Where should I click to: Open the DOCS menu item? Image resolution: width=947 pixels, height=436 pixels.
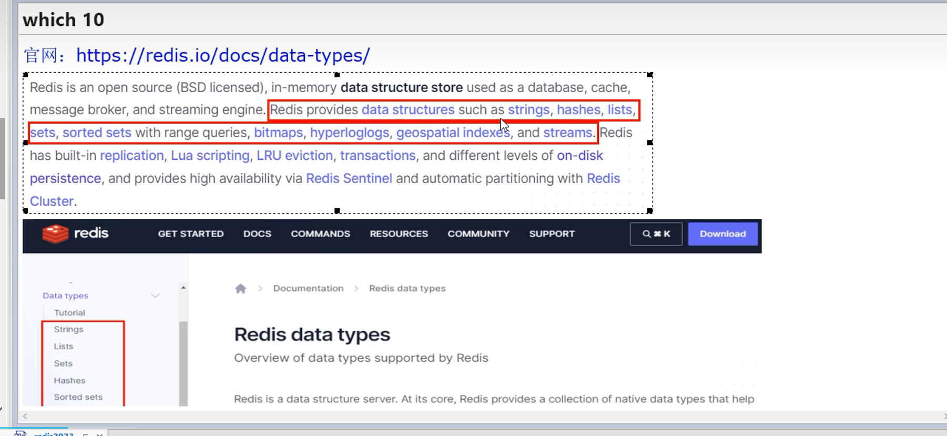[x=257, y=234]
